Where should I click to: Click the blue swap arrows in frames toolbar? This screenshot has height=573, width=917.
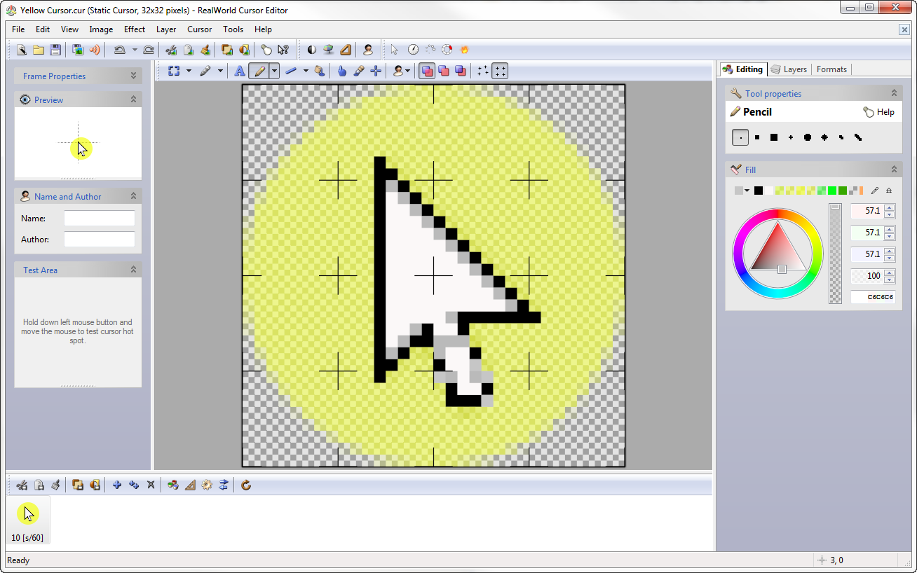(224, 485)
